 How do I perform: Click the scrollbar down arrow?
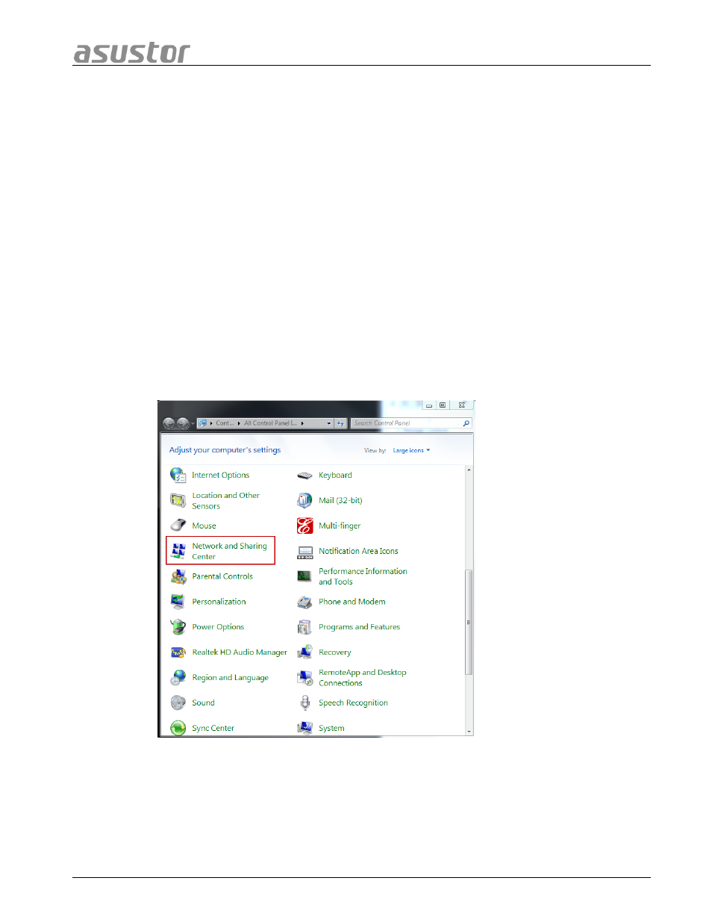point(469,732)
